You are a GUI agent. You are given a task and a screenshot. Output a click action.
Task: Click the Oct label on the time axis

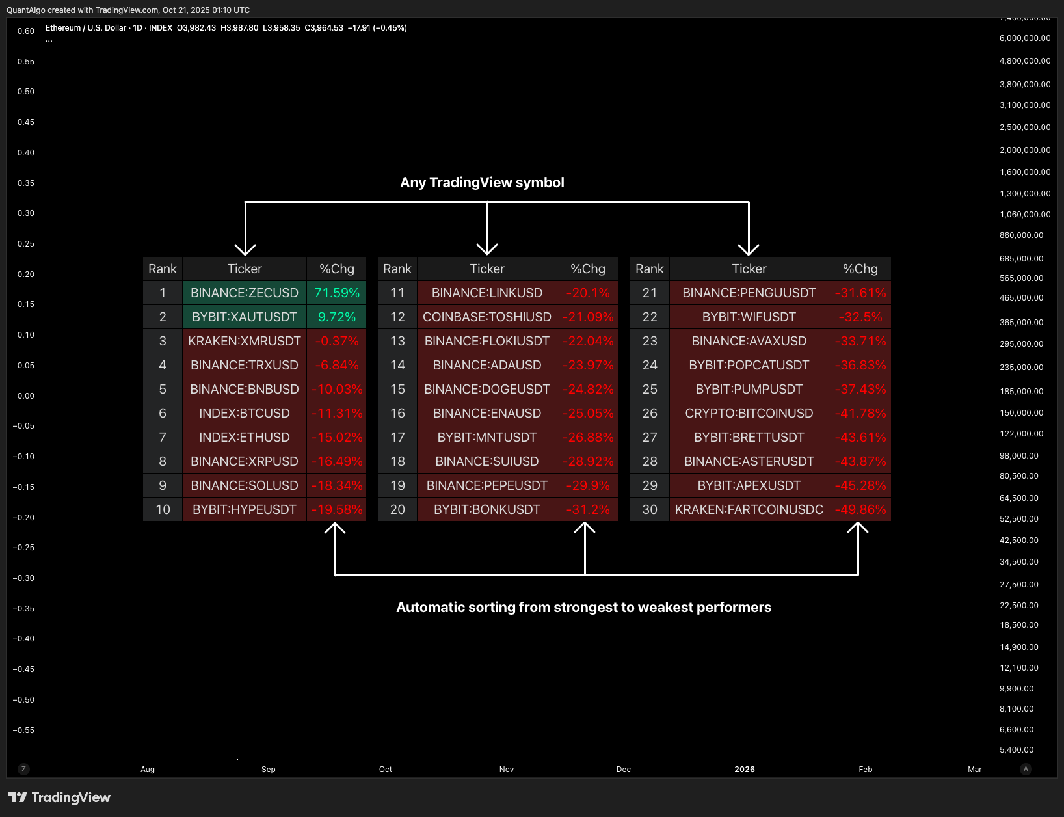386,770
